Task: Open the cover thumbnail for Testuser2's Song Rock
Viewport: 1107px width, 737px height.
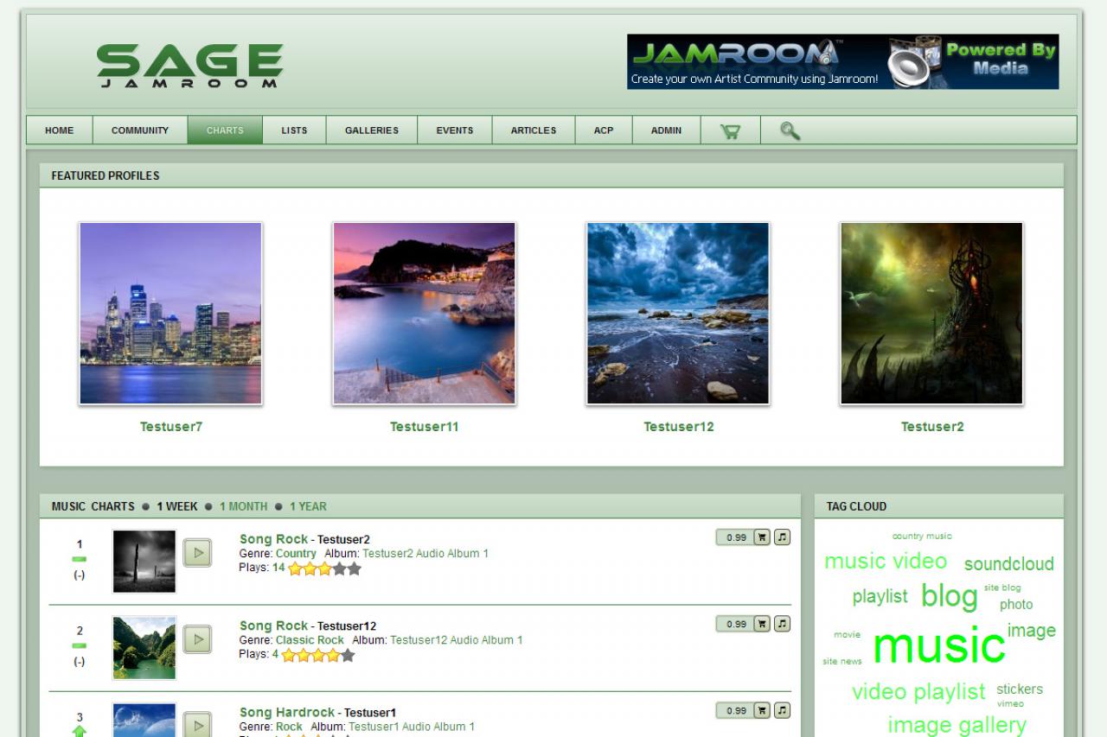Action: (144, 562)
